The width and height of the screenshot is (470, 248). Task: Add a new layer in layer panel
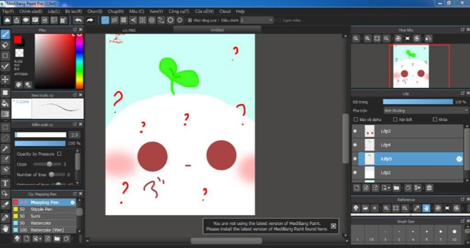tap(356, 188)
